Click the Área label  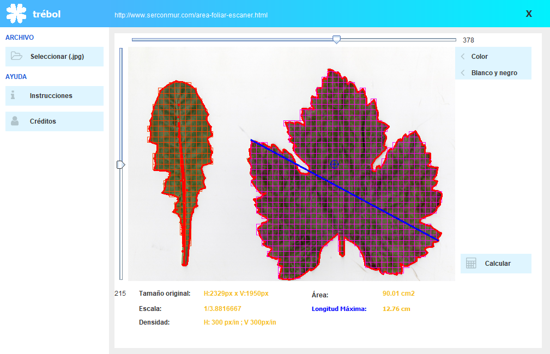click(320, 295)
